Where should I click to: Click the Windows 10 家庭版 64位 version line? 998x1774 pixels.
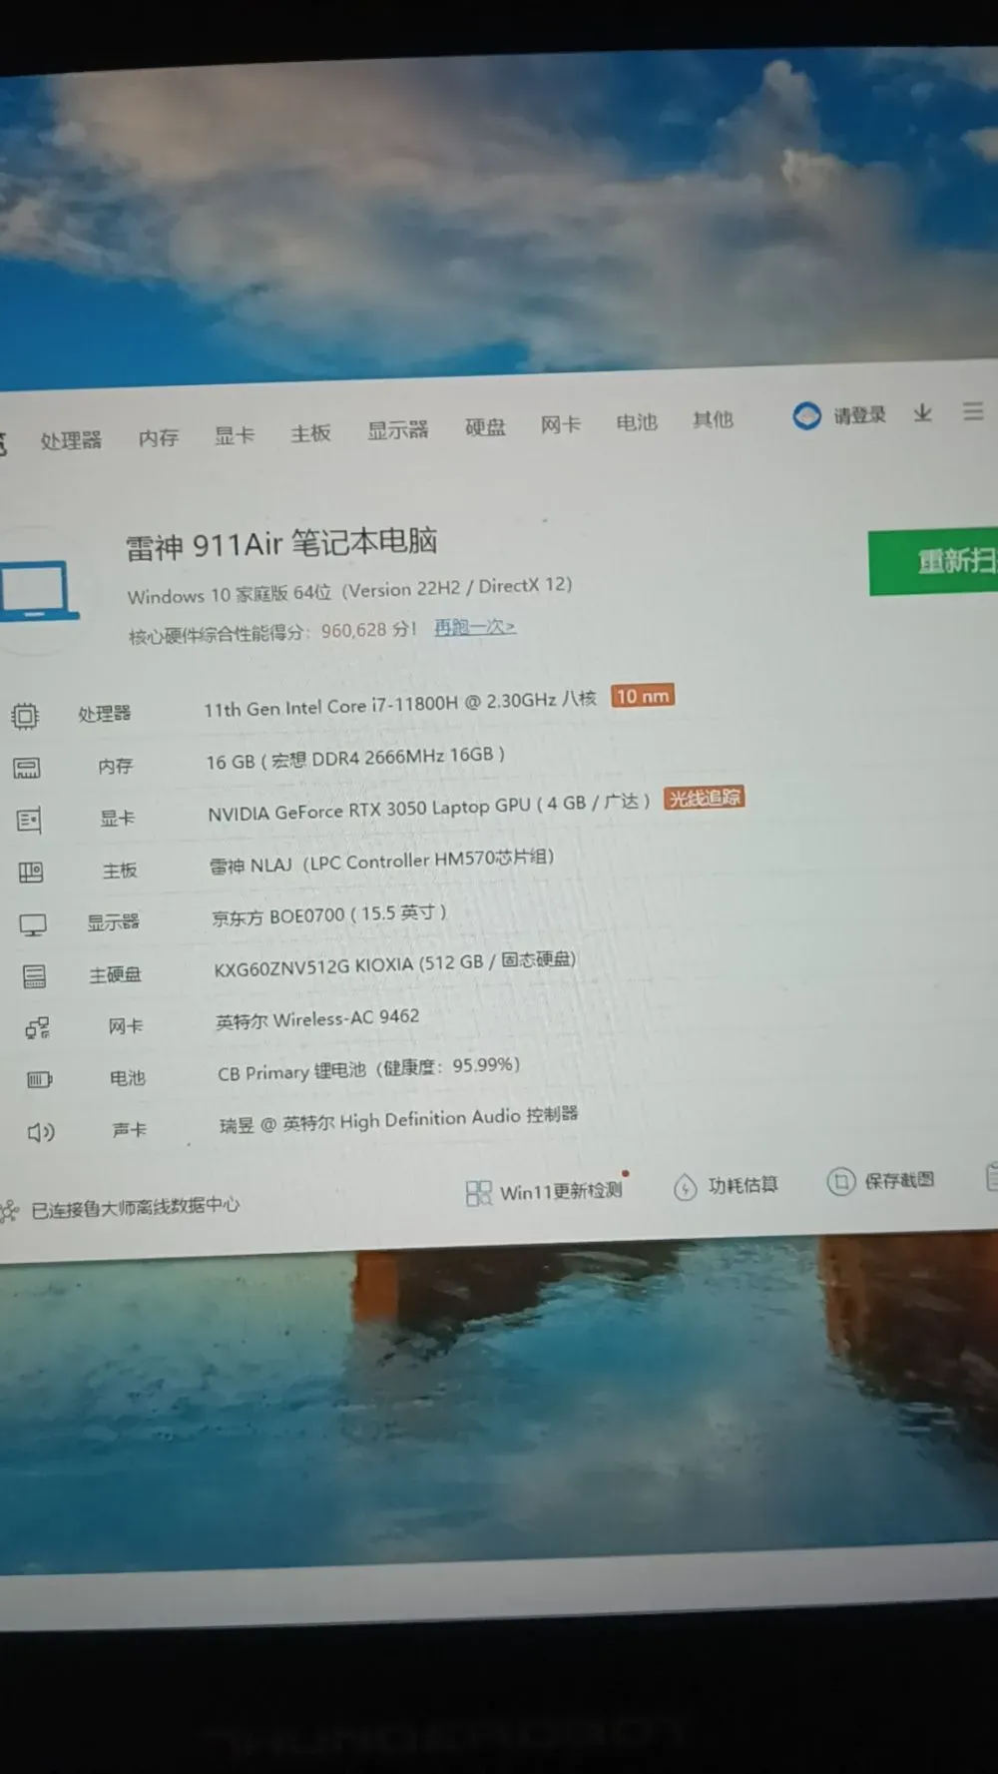349,590
